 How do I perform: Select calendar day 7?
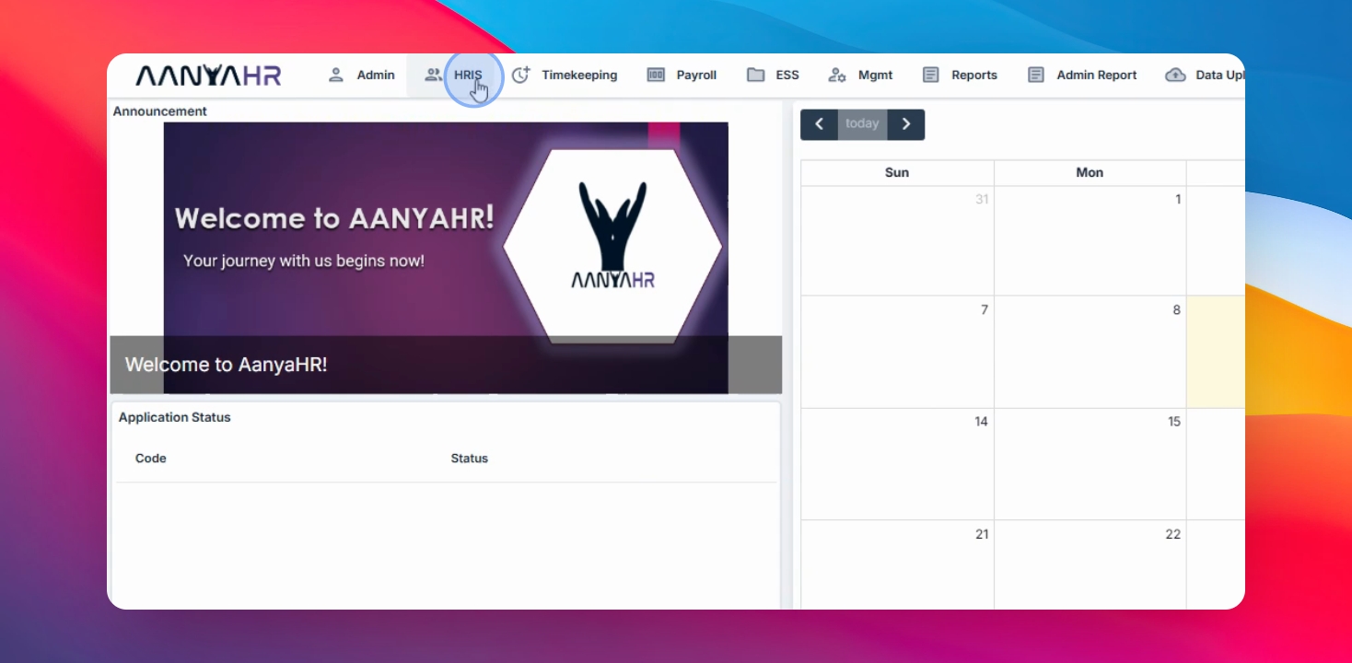897,352
